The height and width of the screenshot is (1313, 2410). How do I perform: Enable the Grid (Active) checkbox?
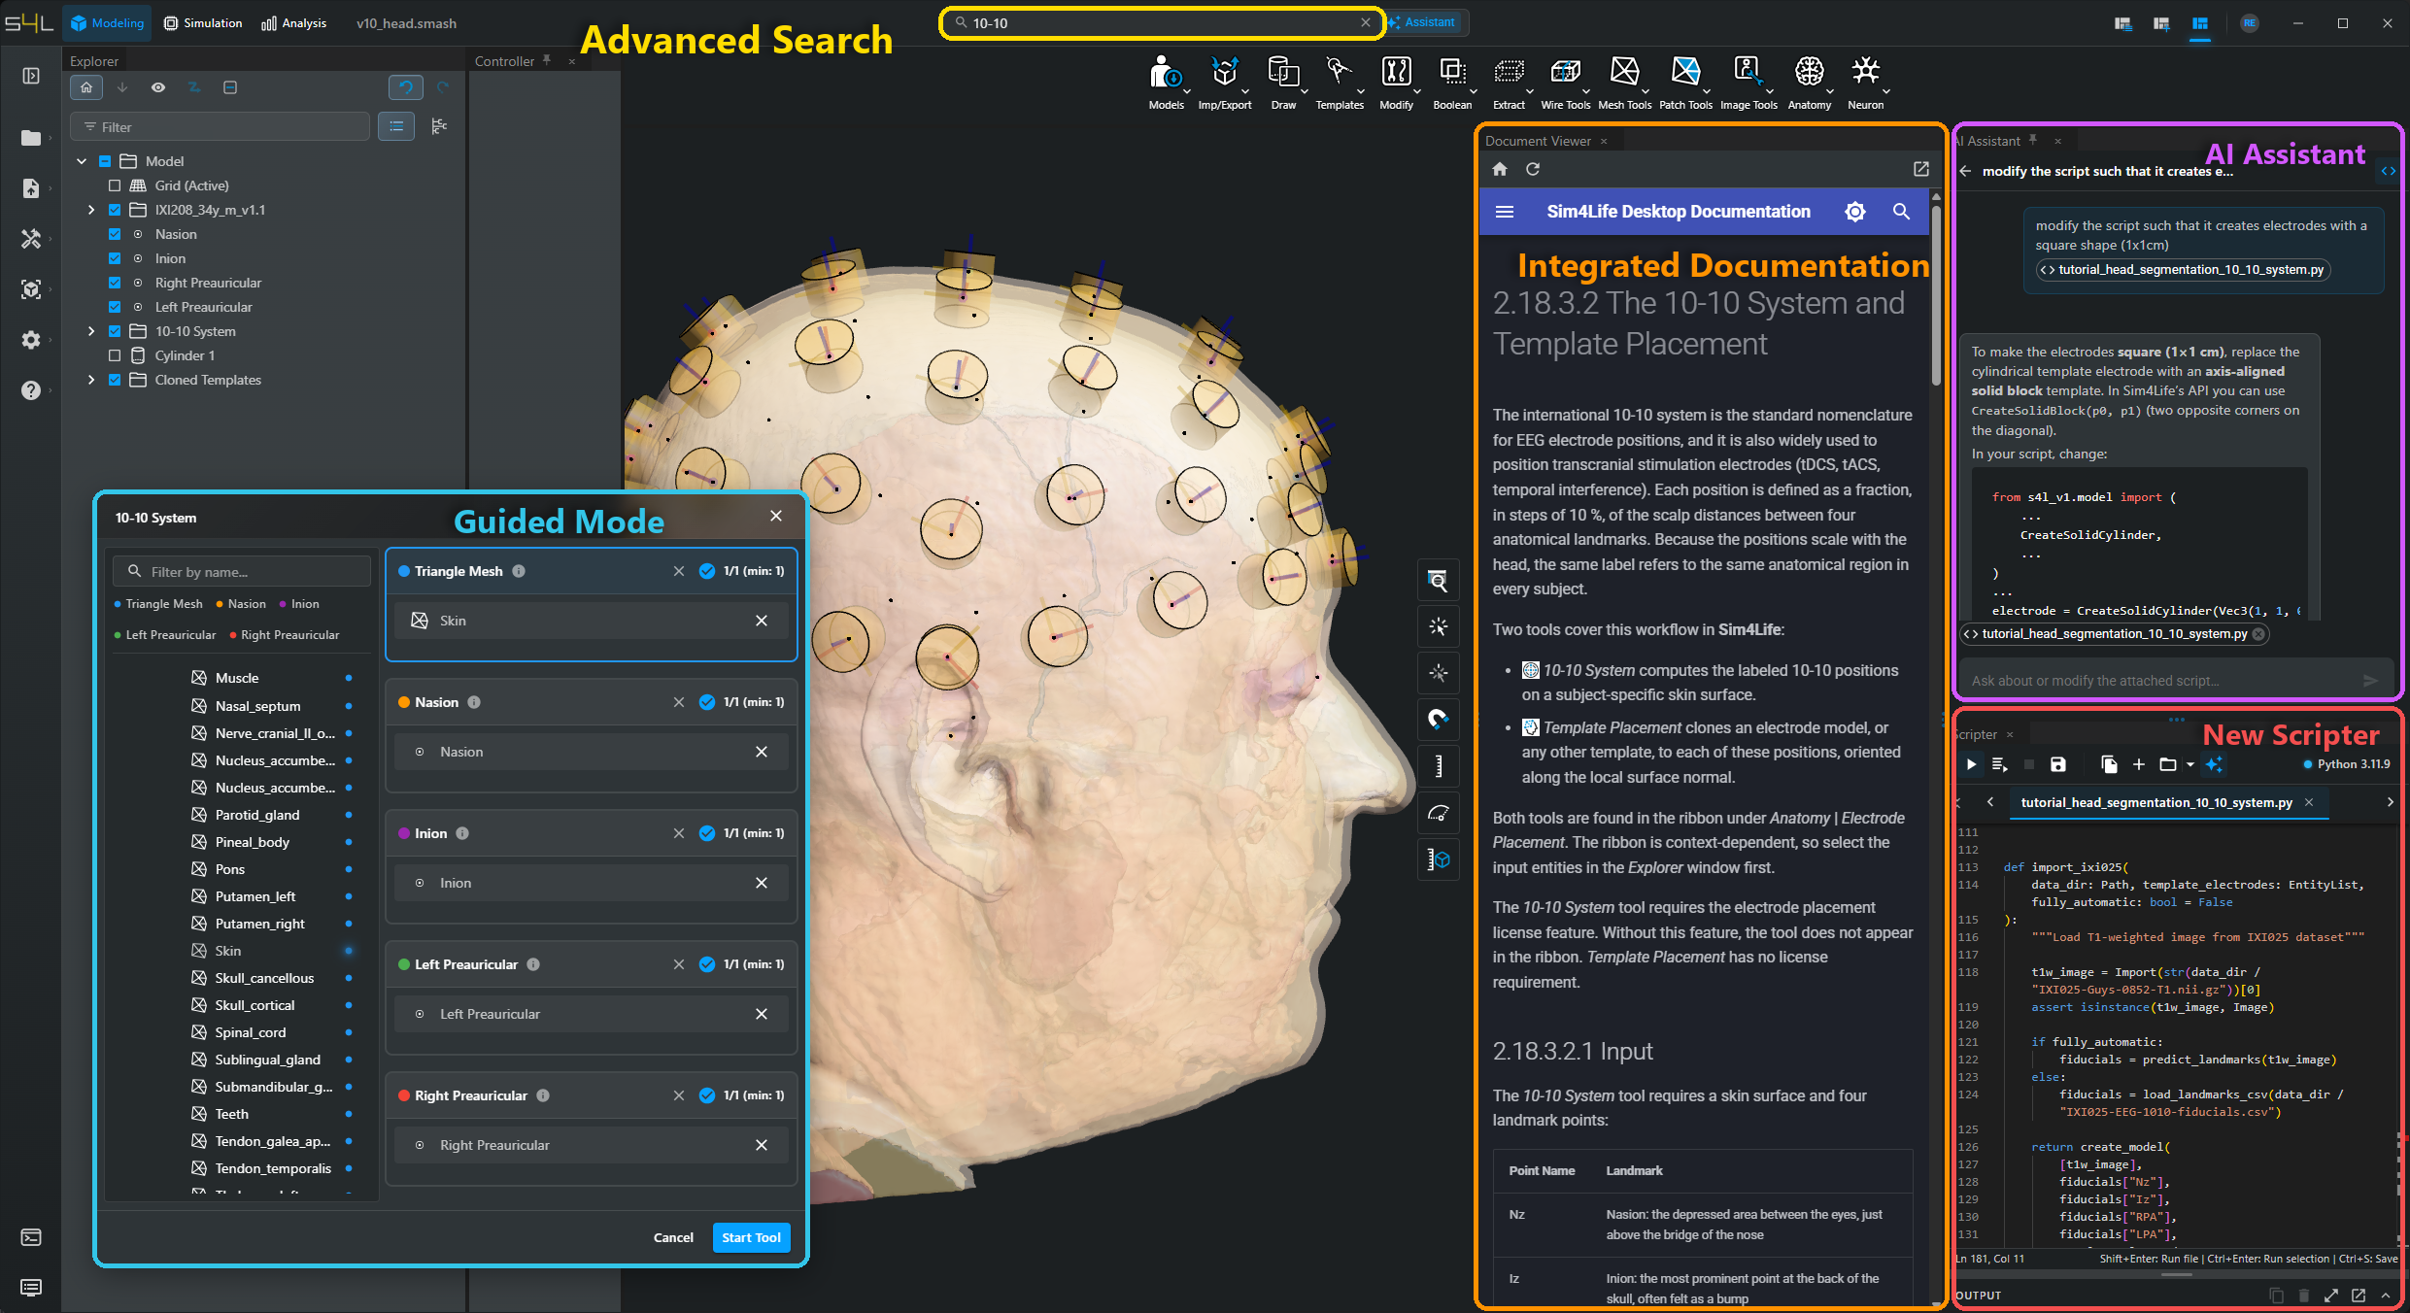(x=115, y=185)
